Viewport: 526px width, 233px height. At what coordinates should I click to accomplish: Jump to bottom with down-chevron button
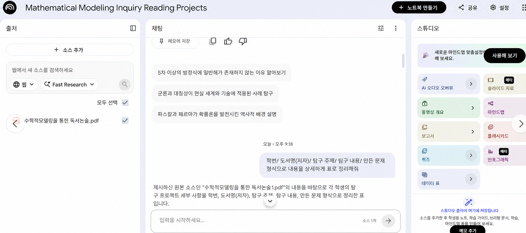pos(270,201)
